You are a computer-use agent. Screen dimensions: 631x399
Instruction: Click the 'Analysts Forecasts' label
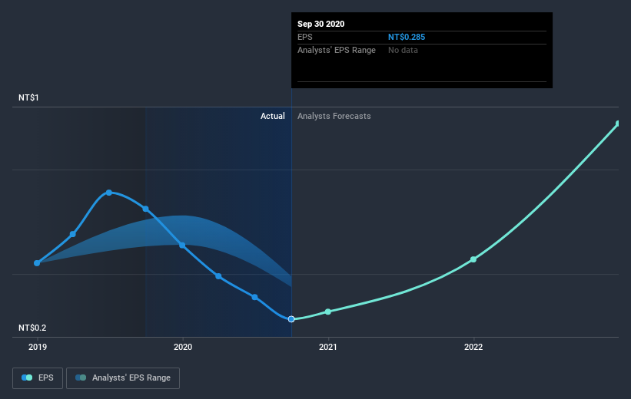(x=334, y=116)
